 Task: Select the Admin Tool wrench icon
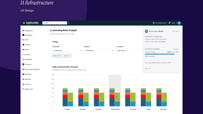[x=23, y=89]
